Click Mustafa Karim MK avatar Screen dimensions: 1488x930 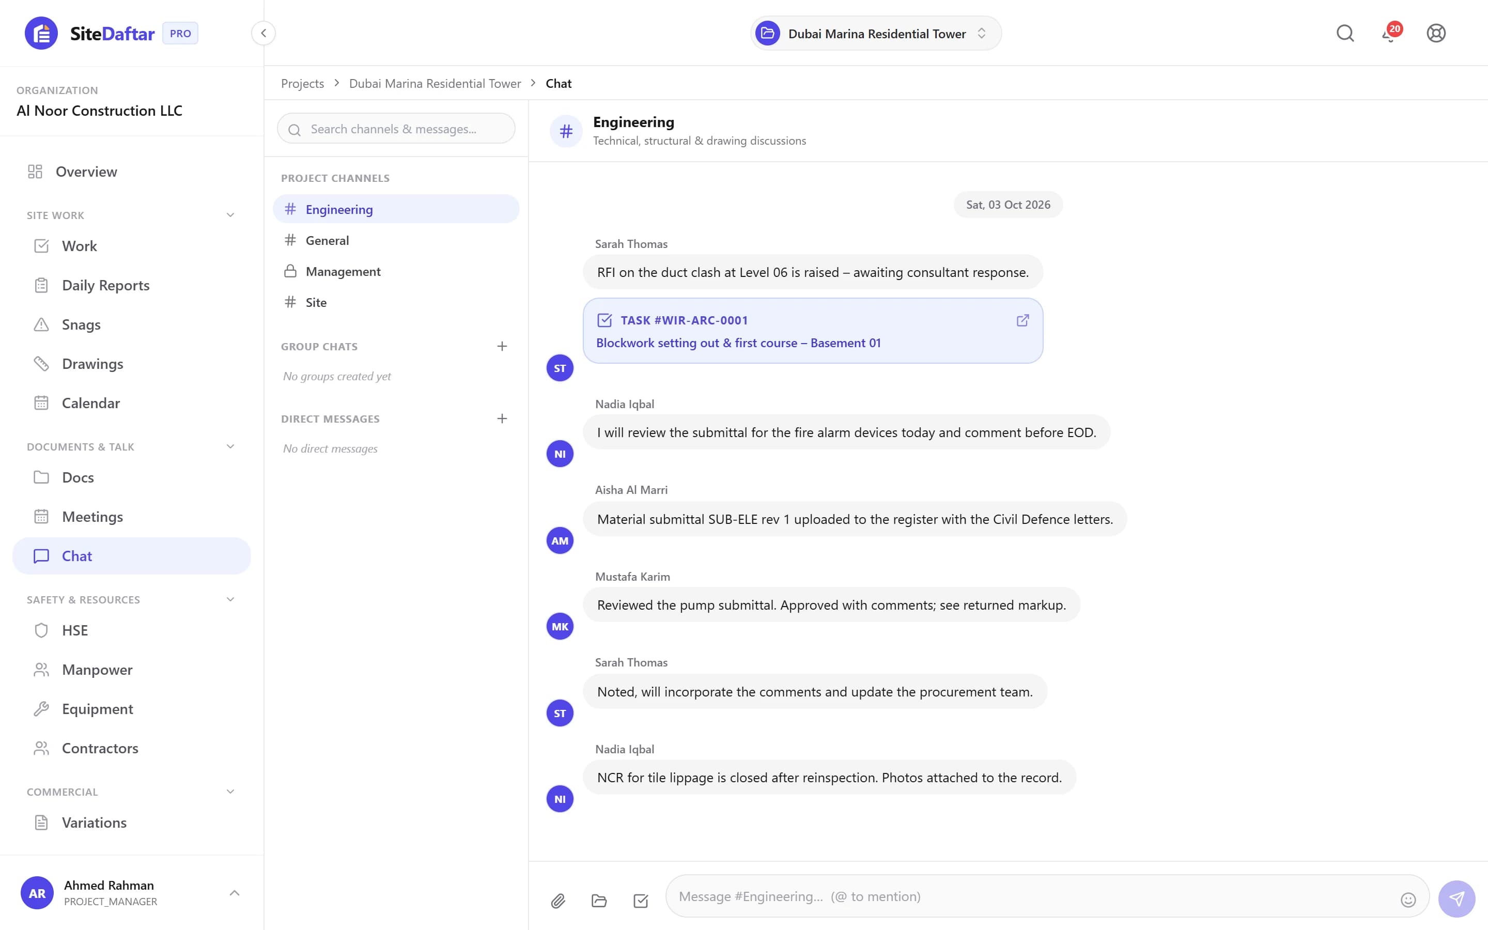(x=560, y=626)
